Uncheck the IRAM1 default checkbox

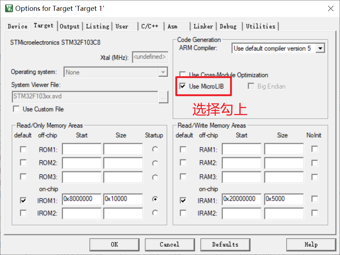pos(183,200)
